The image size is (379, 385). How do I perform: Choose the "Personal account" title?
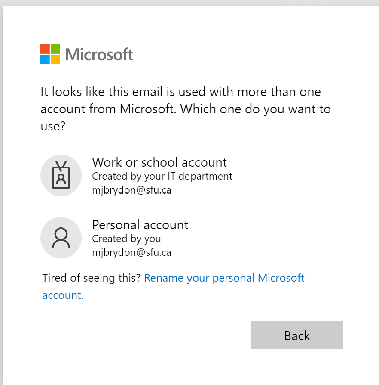[x=140, y=225]
